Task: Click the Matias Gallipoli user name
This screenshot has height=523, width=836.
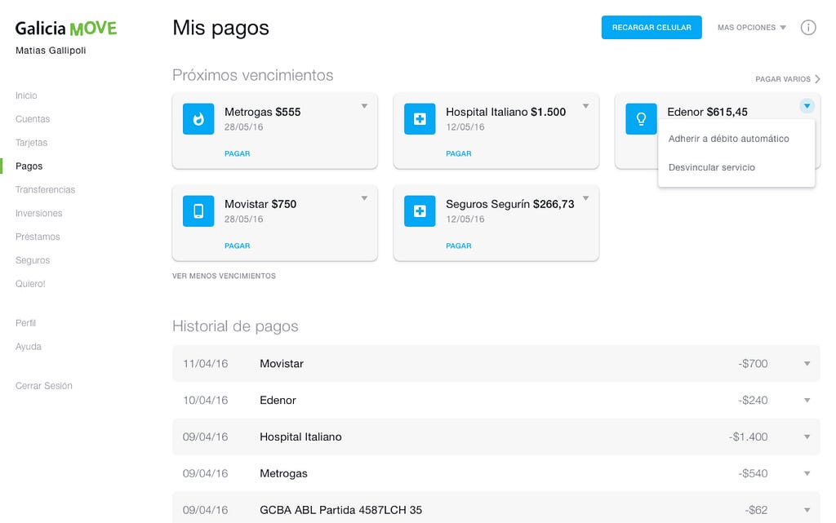Action: (51, 51)
